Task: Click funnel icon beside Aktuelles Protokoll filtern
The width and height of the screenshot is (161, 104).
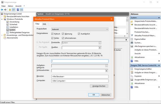Action: pyautogui.click(x=132, y=35)
